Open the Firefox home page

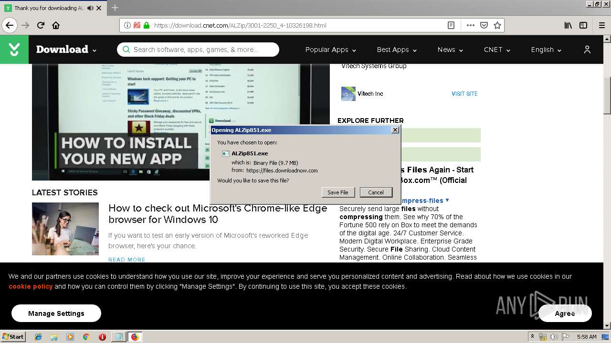pos(56,25)
